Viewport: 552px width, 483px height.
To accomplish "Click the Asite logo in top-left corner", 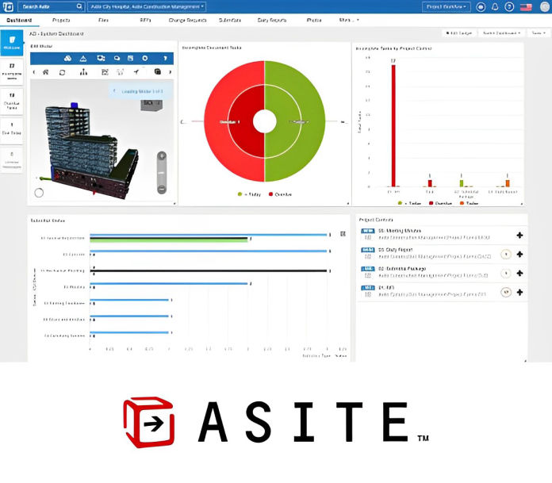I will click(x=7, y=6).
